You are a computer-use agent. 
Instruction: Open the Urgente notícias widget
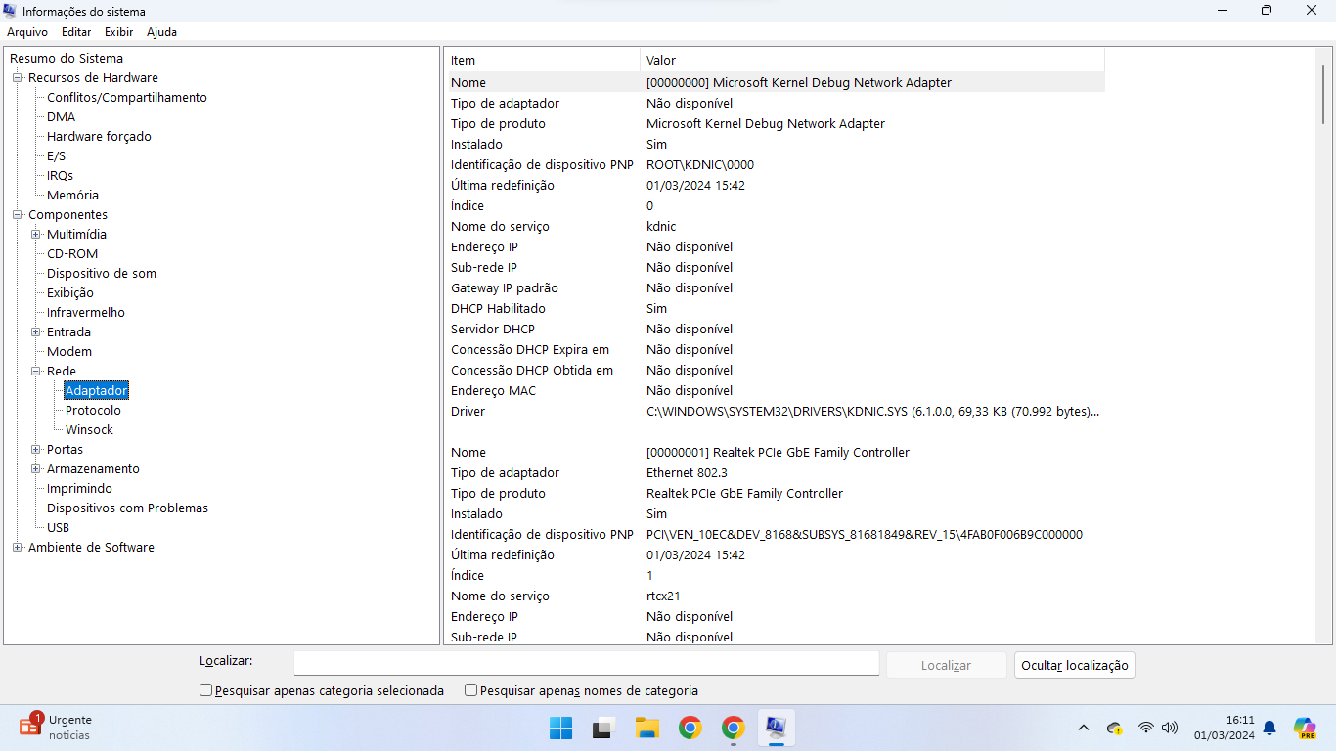pos(56,727)
